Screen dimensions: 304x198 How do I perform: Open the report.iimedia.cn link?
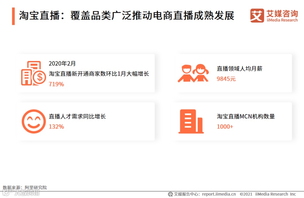click(x=219, y=194)
